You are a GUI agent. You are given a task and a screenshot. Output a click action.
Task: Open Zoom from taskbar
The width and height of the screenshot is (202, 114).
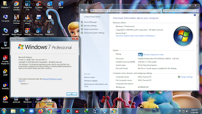(32, 111)
